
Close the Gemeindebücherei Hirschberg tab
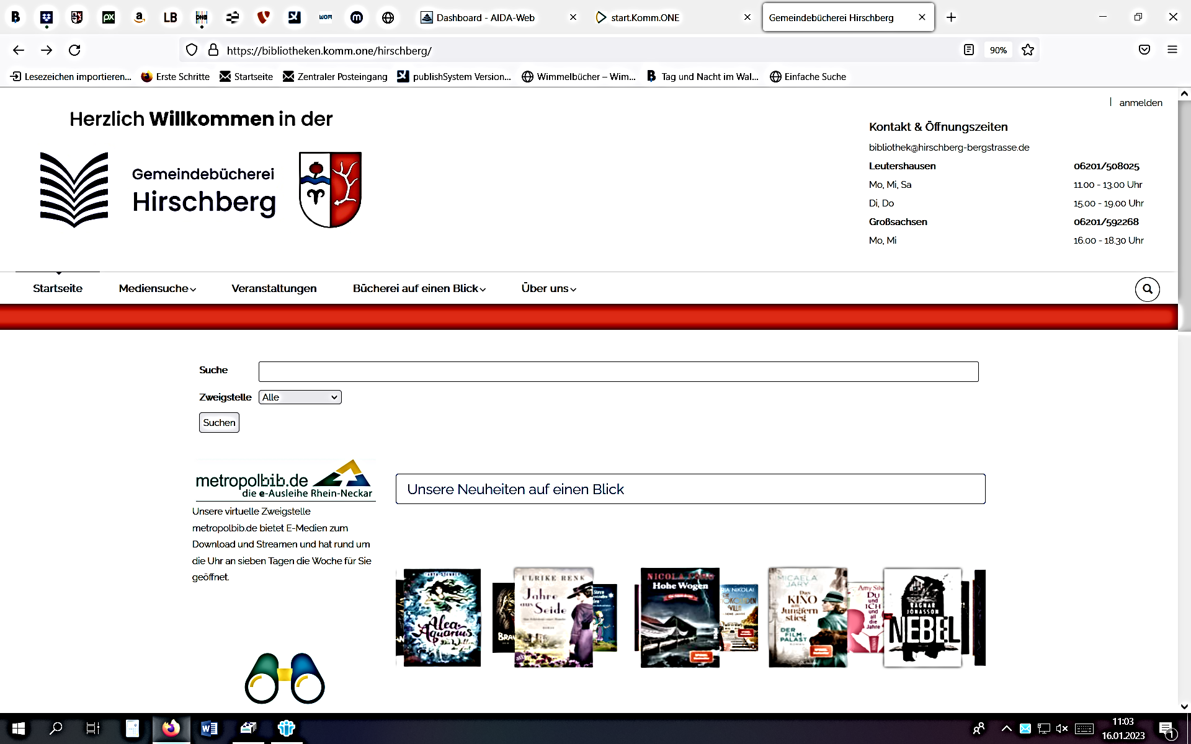tap(922, 17)
